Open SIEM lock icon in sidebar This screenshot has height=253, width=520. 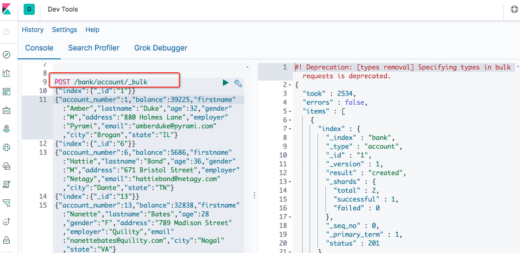click(x=6, y=240)
